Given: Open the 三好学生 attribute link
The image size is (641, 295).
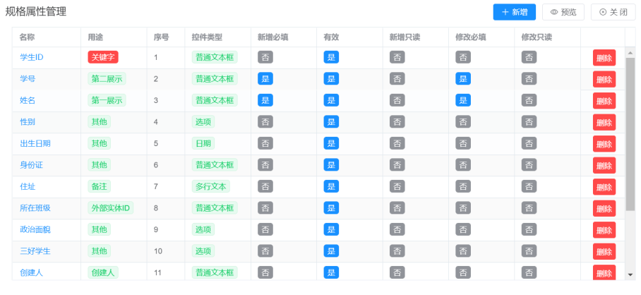Looking at the screenshot, I should point(35,251).
